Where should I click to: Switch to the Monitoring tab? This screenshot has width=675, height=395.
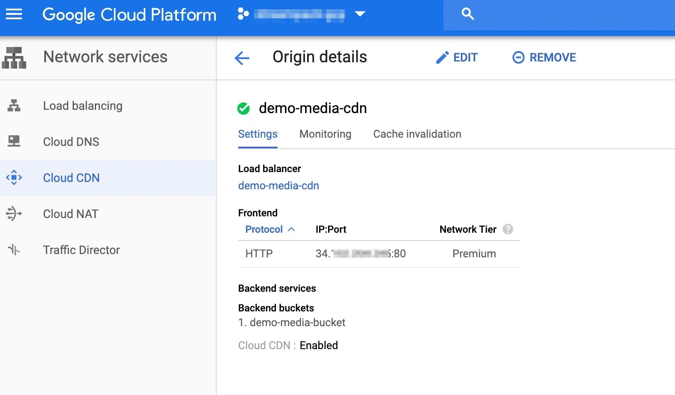click(x=325, y=134)
